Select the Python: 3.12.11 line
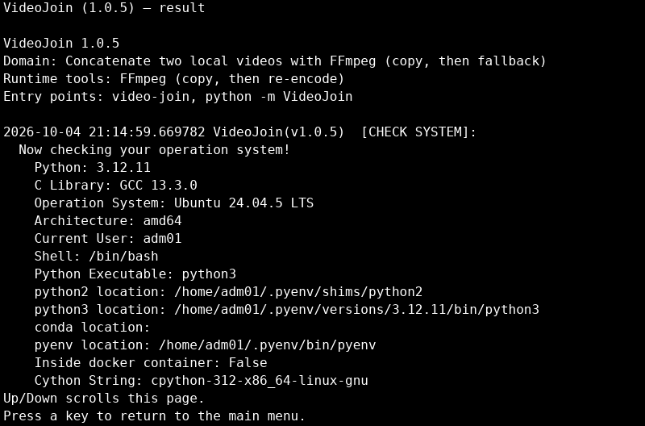The image size is (645, 426). (x=93, y=167)
